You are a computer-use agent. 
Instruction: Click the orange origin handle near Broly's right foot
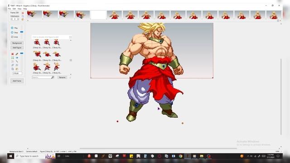pyautogui.click(x=183, y=123)
